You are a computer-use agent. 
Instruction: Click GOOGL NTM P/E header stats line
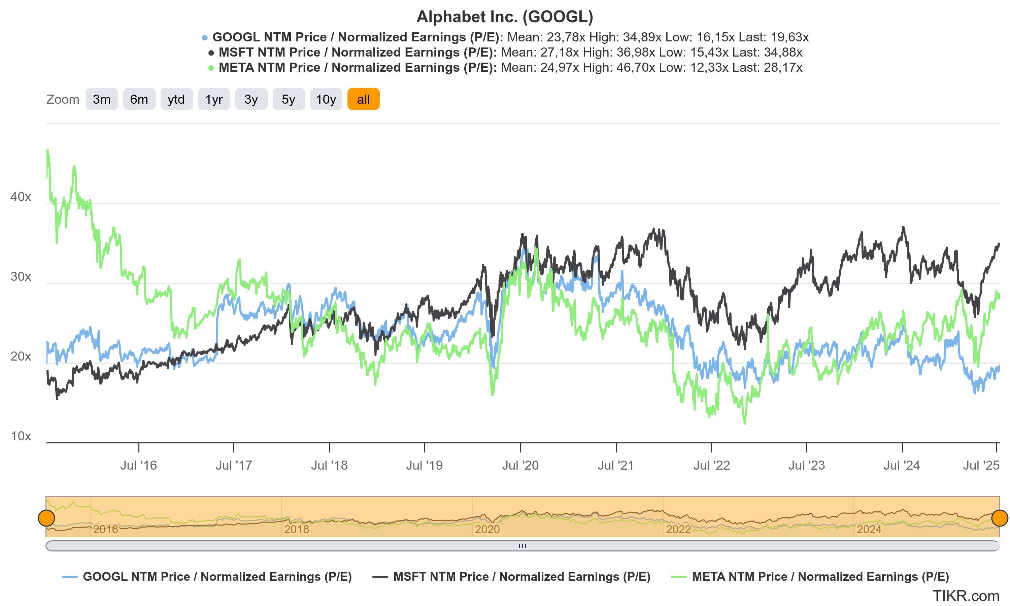pos(510,37)
